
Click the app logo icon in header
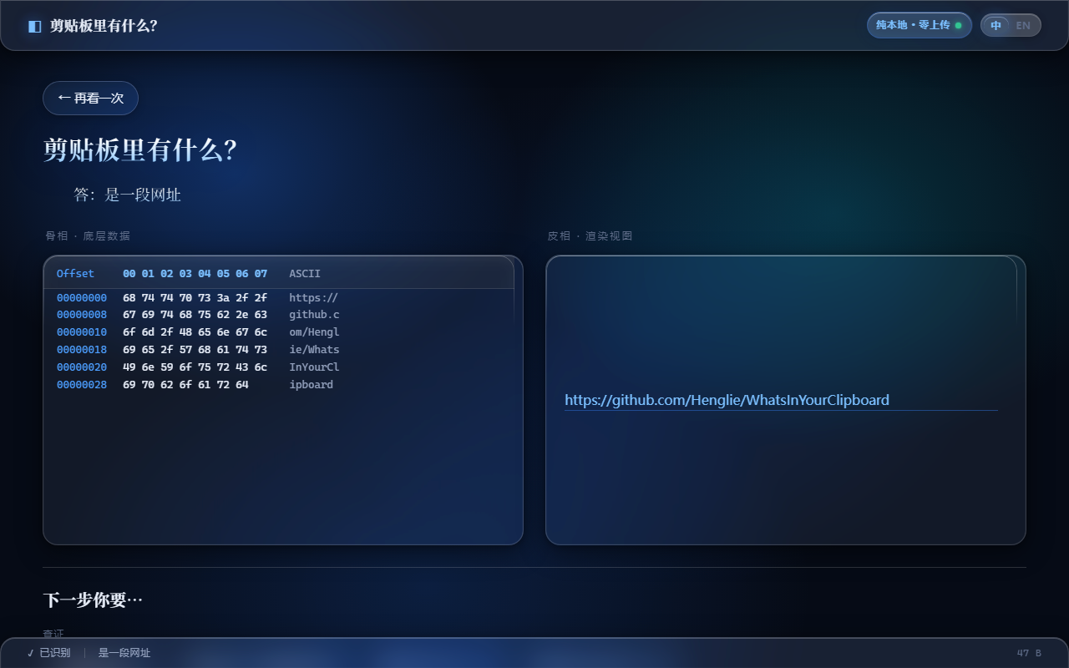(34, 26)
